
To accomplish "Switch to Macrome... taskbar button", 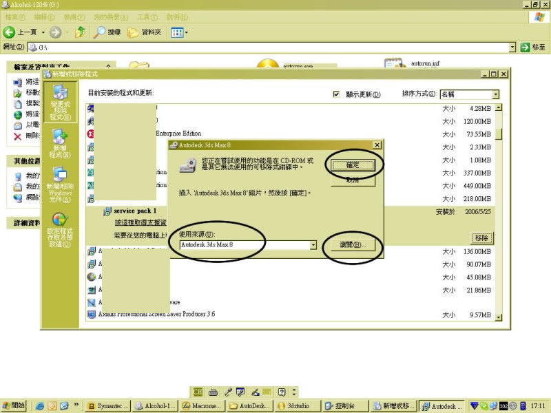I will (202, 406).
